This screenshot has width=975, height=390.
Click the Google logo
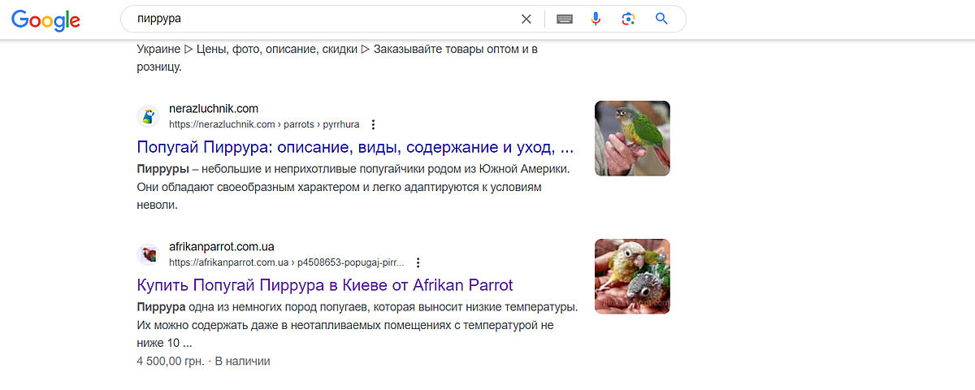coord(45,19)
